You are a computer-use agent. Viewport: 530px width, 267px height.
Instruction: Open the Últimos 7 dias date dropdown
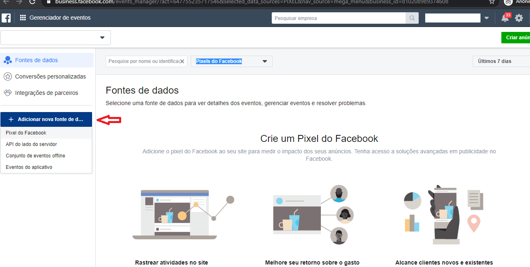(x=501, y=61)
